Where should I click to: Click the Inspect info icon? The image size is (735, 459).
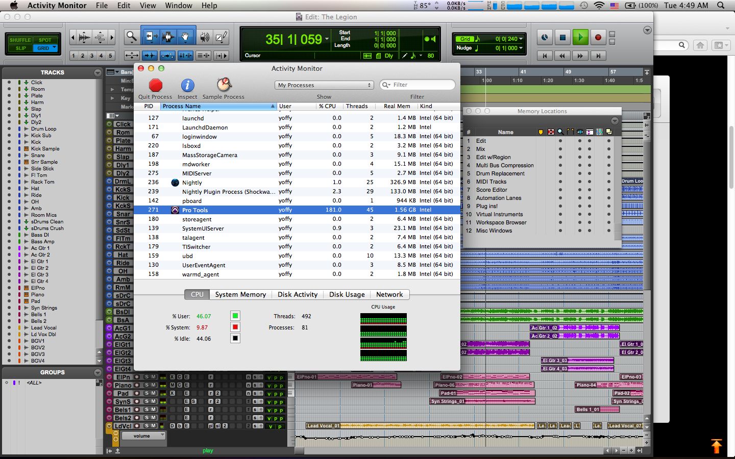pyautogui.click(x=187, y=85)
